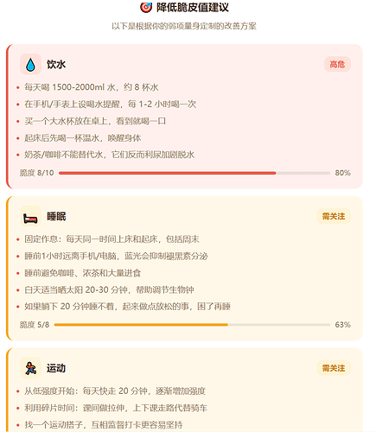Click the tip 固定作息 每天同一时间上床

[112, 239]
